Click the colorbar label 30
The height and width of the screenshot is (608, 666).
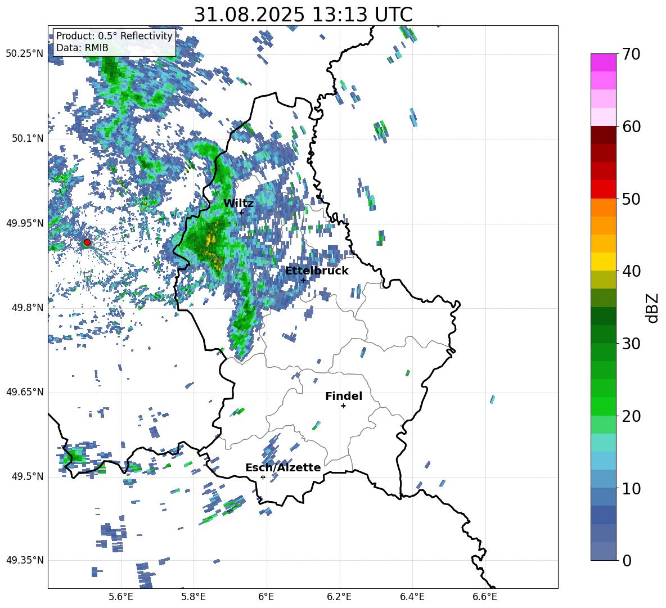(x=631, y=344)
